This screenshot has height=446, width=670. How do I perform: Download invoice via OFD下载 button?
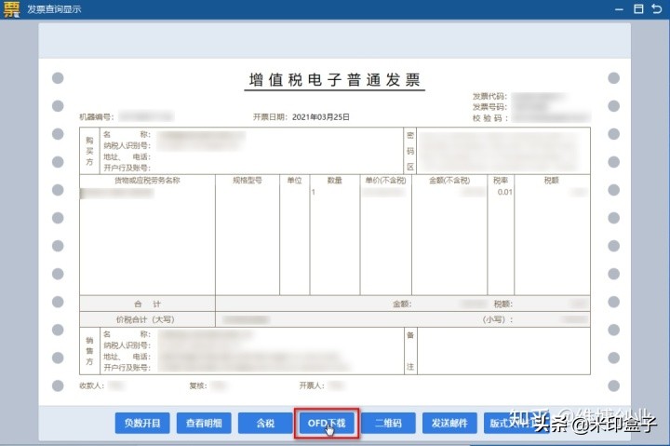coord(327,423)
